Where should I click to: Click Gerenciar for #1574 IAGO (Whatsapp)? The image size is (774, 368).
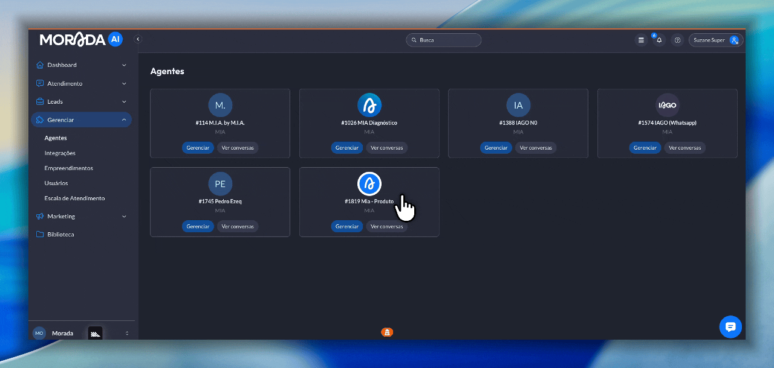click(x=645, y=148)
